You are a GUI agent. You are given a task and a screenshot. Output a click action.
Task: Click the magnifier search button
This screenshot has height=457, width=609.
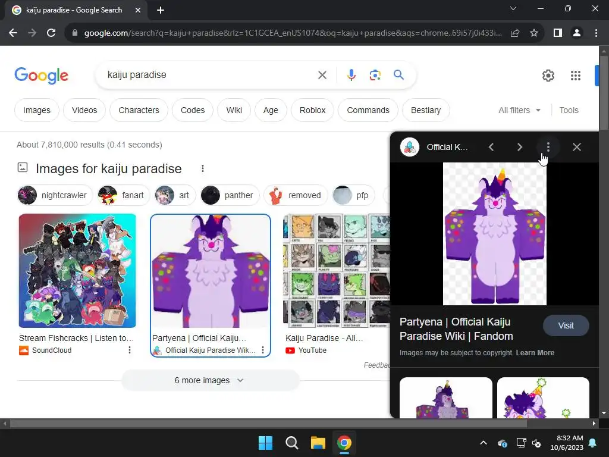[x=399, y=74]
